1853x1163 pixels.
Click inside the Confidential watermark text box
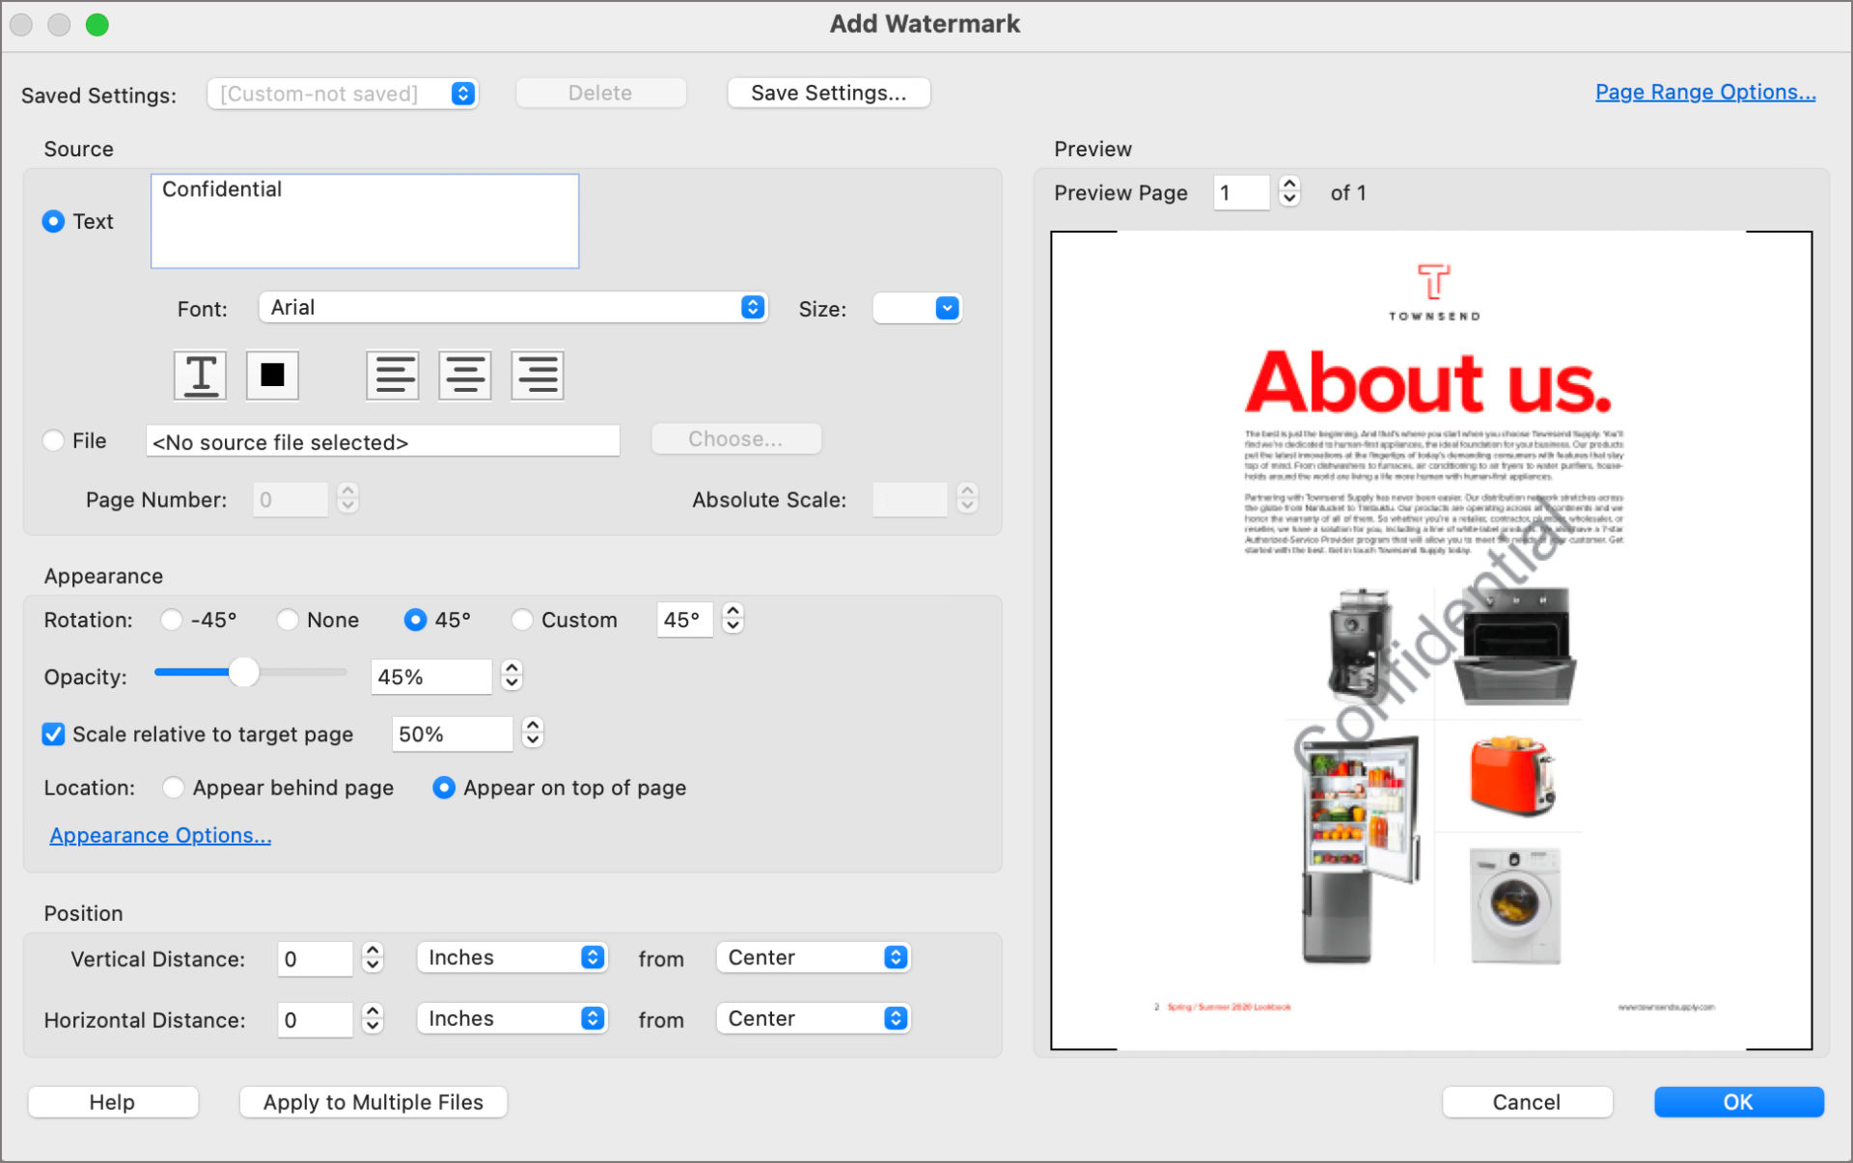(x=364, y=220)
